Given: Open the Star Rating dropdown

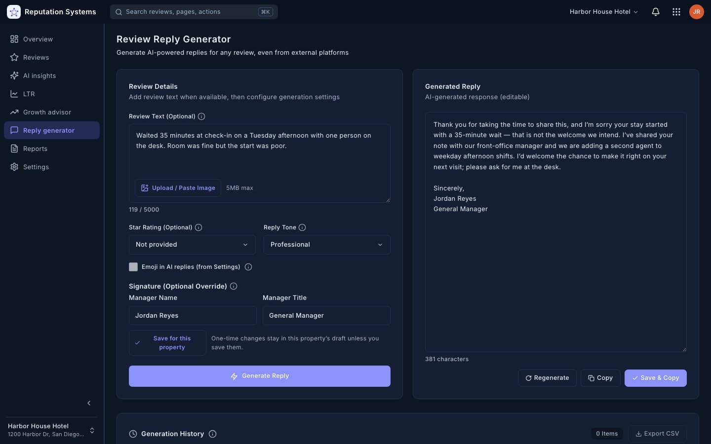Looking at the screenshot, I should coord(192,245).
